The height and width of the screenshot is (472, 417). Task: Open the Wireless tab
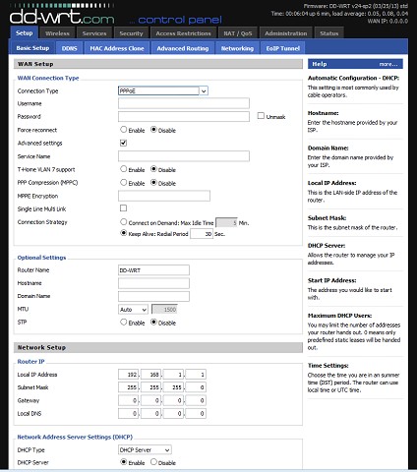[57, 33]
